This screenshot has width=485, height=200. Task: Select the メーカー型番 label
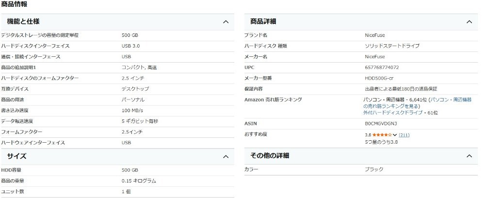pyautogui.click(x=258, y=78)
